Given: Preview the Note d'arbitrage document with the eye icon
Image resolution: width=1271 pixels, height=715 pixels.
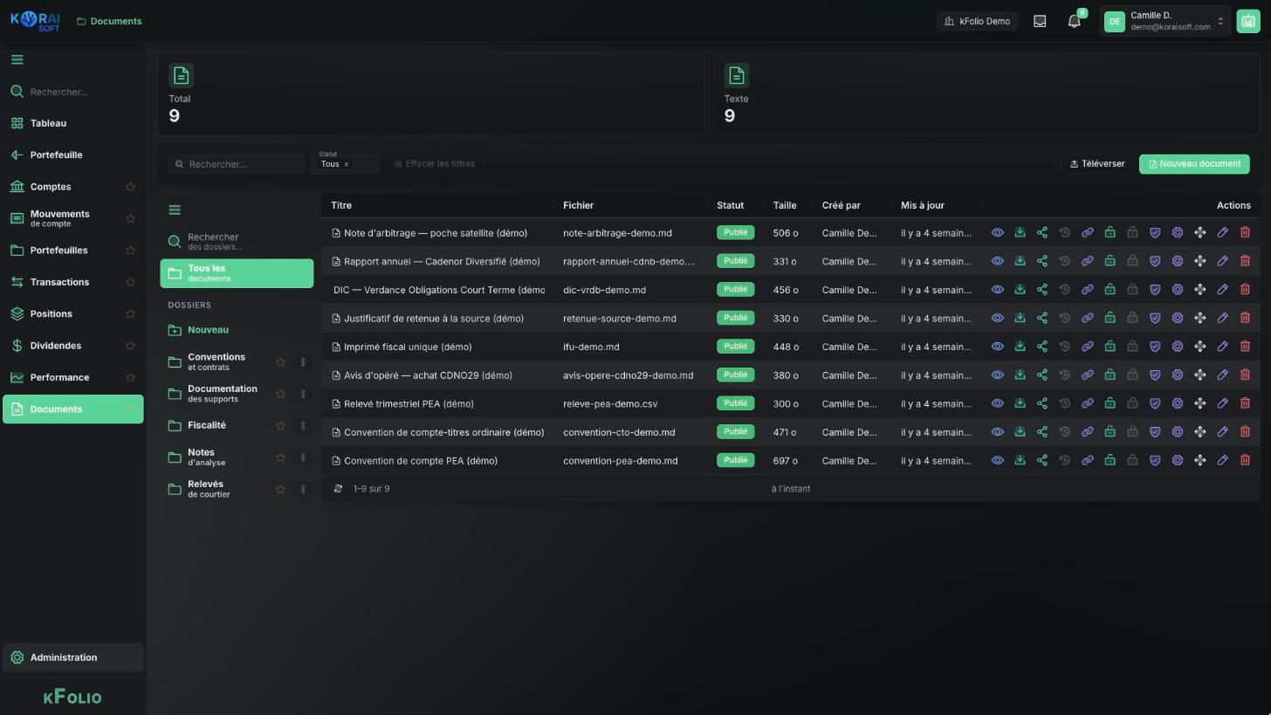Looking at the screenshot, I should point(997,233).
